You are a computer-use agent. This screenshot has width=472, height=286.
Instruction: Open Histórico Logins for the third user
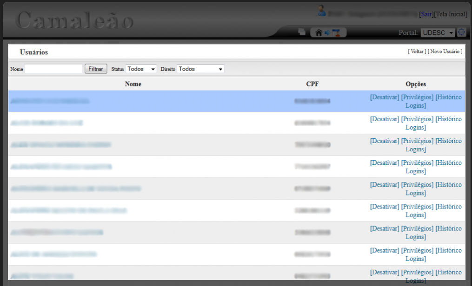click(448, 141)
